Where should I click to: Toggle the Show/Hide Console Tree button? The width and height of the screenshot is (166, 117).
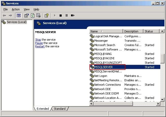pos(19,16)
